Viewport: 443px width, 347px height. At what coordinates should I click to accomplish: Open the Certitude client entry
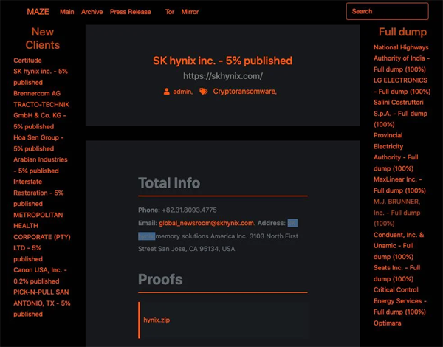(27, 61)
